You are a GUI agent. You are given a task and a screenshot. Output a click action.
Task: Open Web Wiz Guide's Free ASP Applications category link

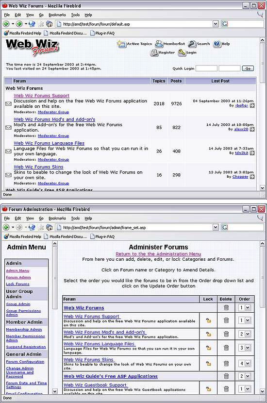coord(111,376)
